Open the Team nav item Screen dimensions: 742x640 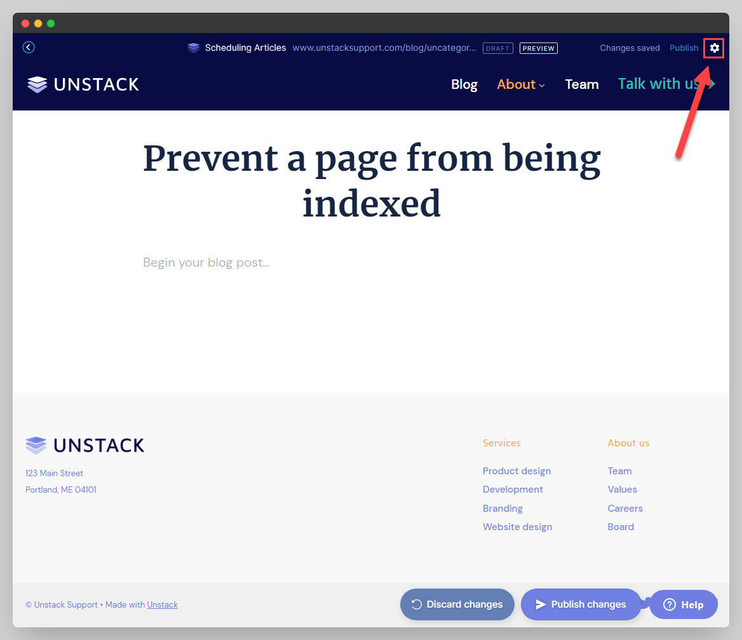click(x=581, y=84)
